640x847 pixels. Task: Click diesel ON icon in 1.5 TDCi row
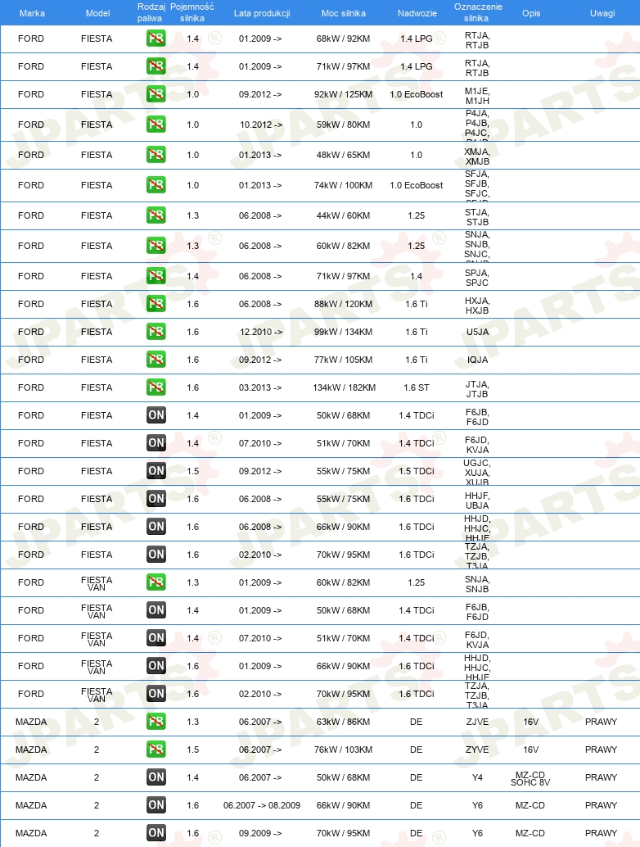coord(156,471)
